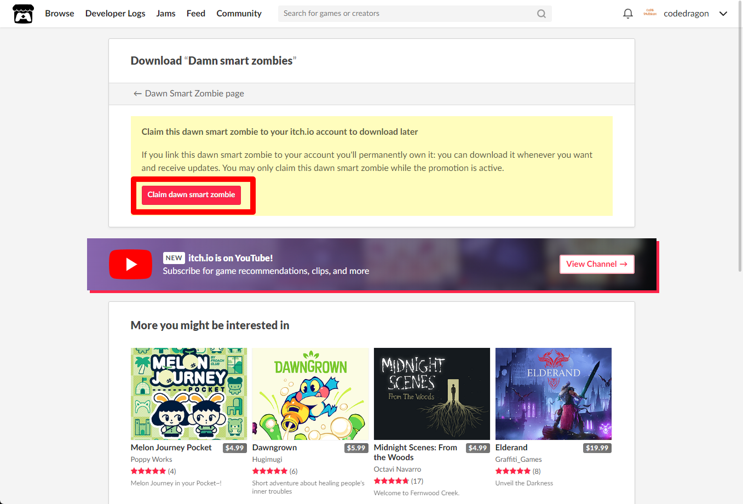Click Melon Journey Pocket title link

(x=171, y=448)
